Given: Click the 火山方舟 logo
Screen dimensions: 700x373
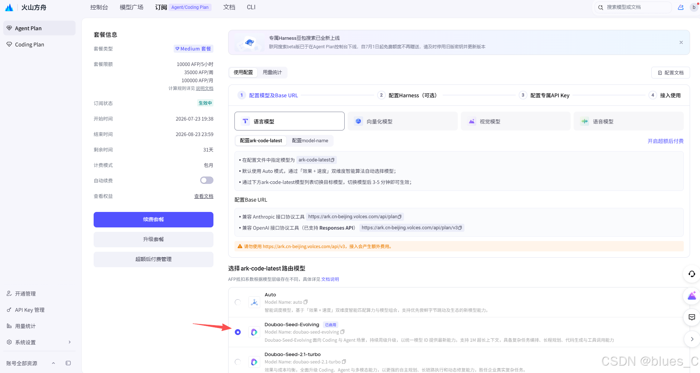Looking at the screenshot, I should click(x=25, y=7).
